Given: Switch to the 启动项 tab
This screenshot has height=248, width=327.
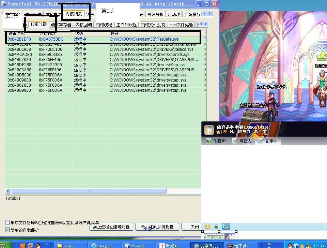Looking at the screenshot, I should 174,14.
